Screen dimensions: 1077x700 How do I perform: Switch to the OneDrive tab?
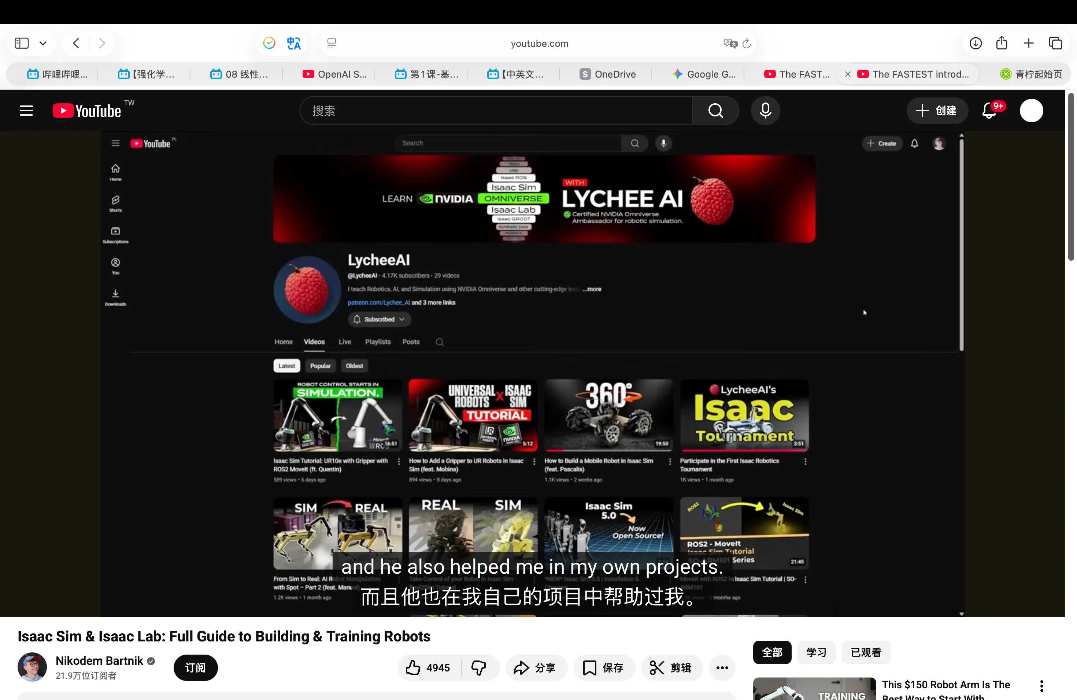pos(607,74)
